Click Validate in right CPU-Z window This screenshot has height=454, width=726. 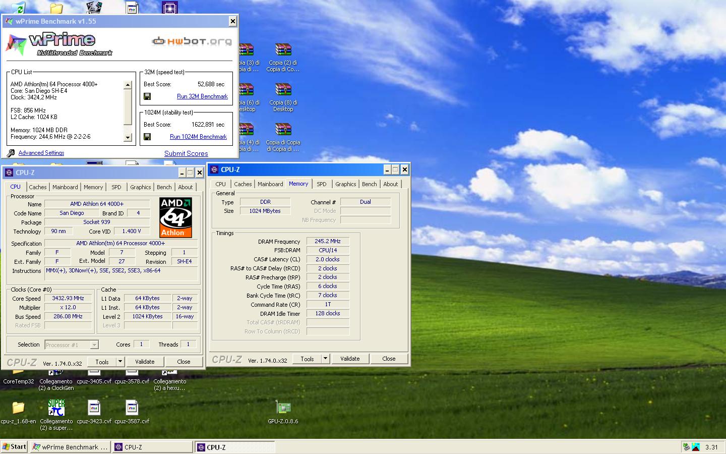(350, 359)
